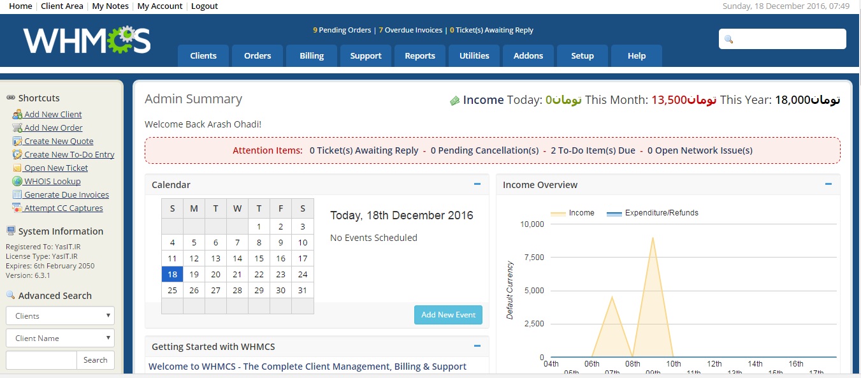Click the 2 To-Do Item(s) Due attention item
Screen dimensions: 861x378
(593, 151)
